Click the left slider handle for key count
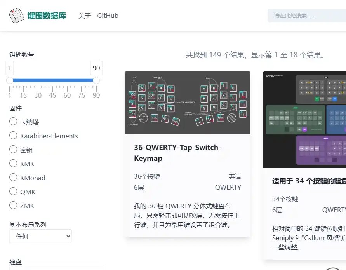This screenshot has width=346, height=270. 10,80
